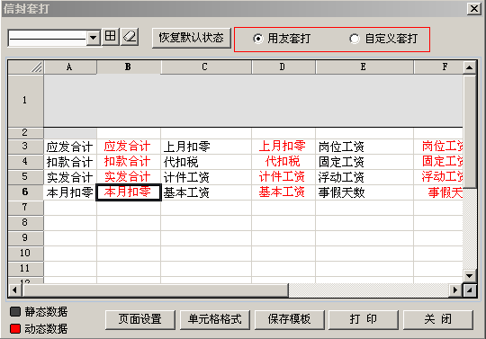
Task: Select black cell 计件工资 in column C
Action: [205, 177]
